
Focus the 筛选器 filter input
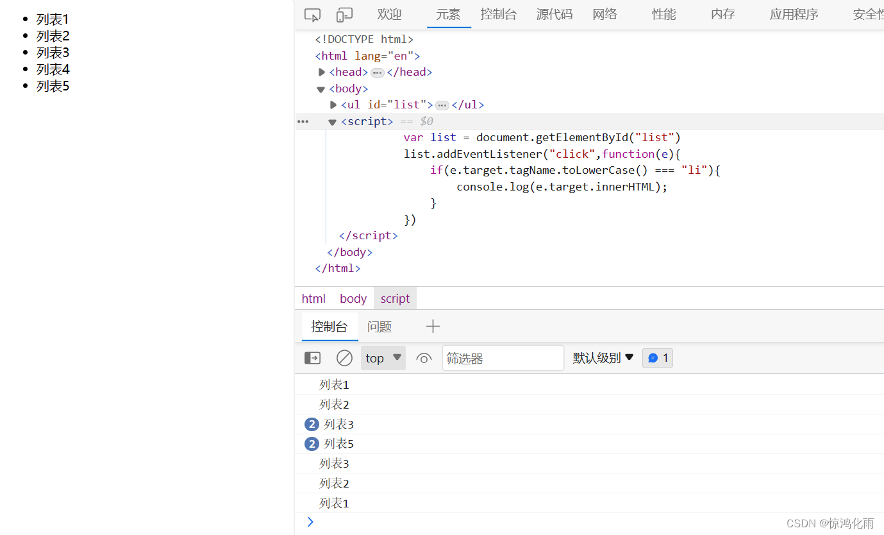pyautogui.click(x=503, y=358)
